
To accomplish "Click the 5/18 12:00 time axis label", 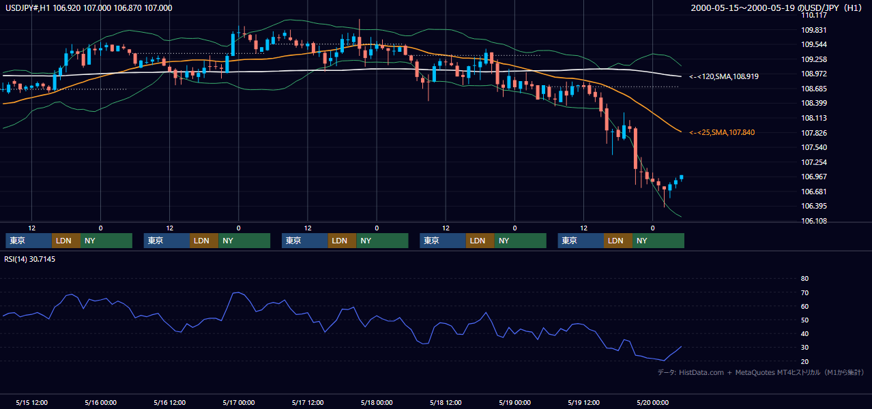I will click(446, 402).
